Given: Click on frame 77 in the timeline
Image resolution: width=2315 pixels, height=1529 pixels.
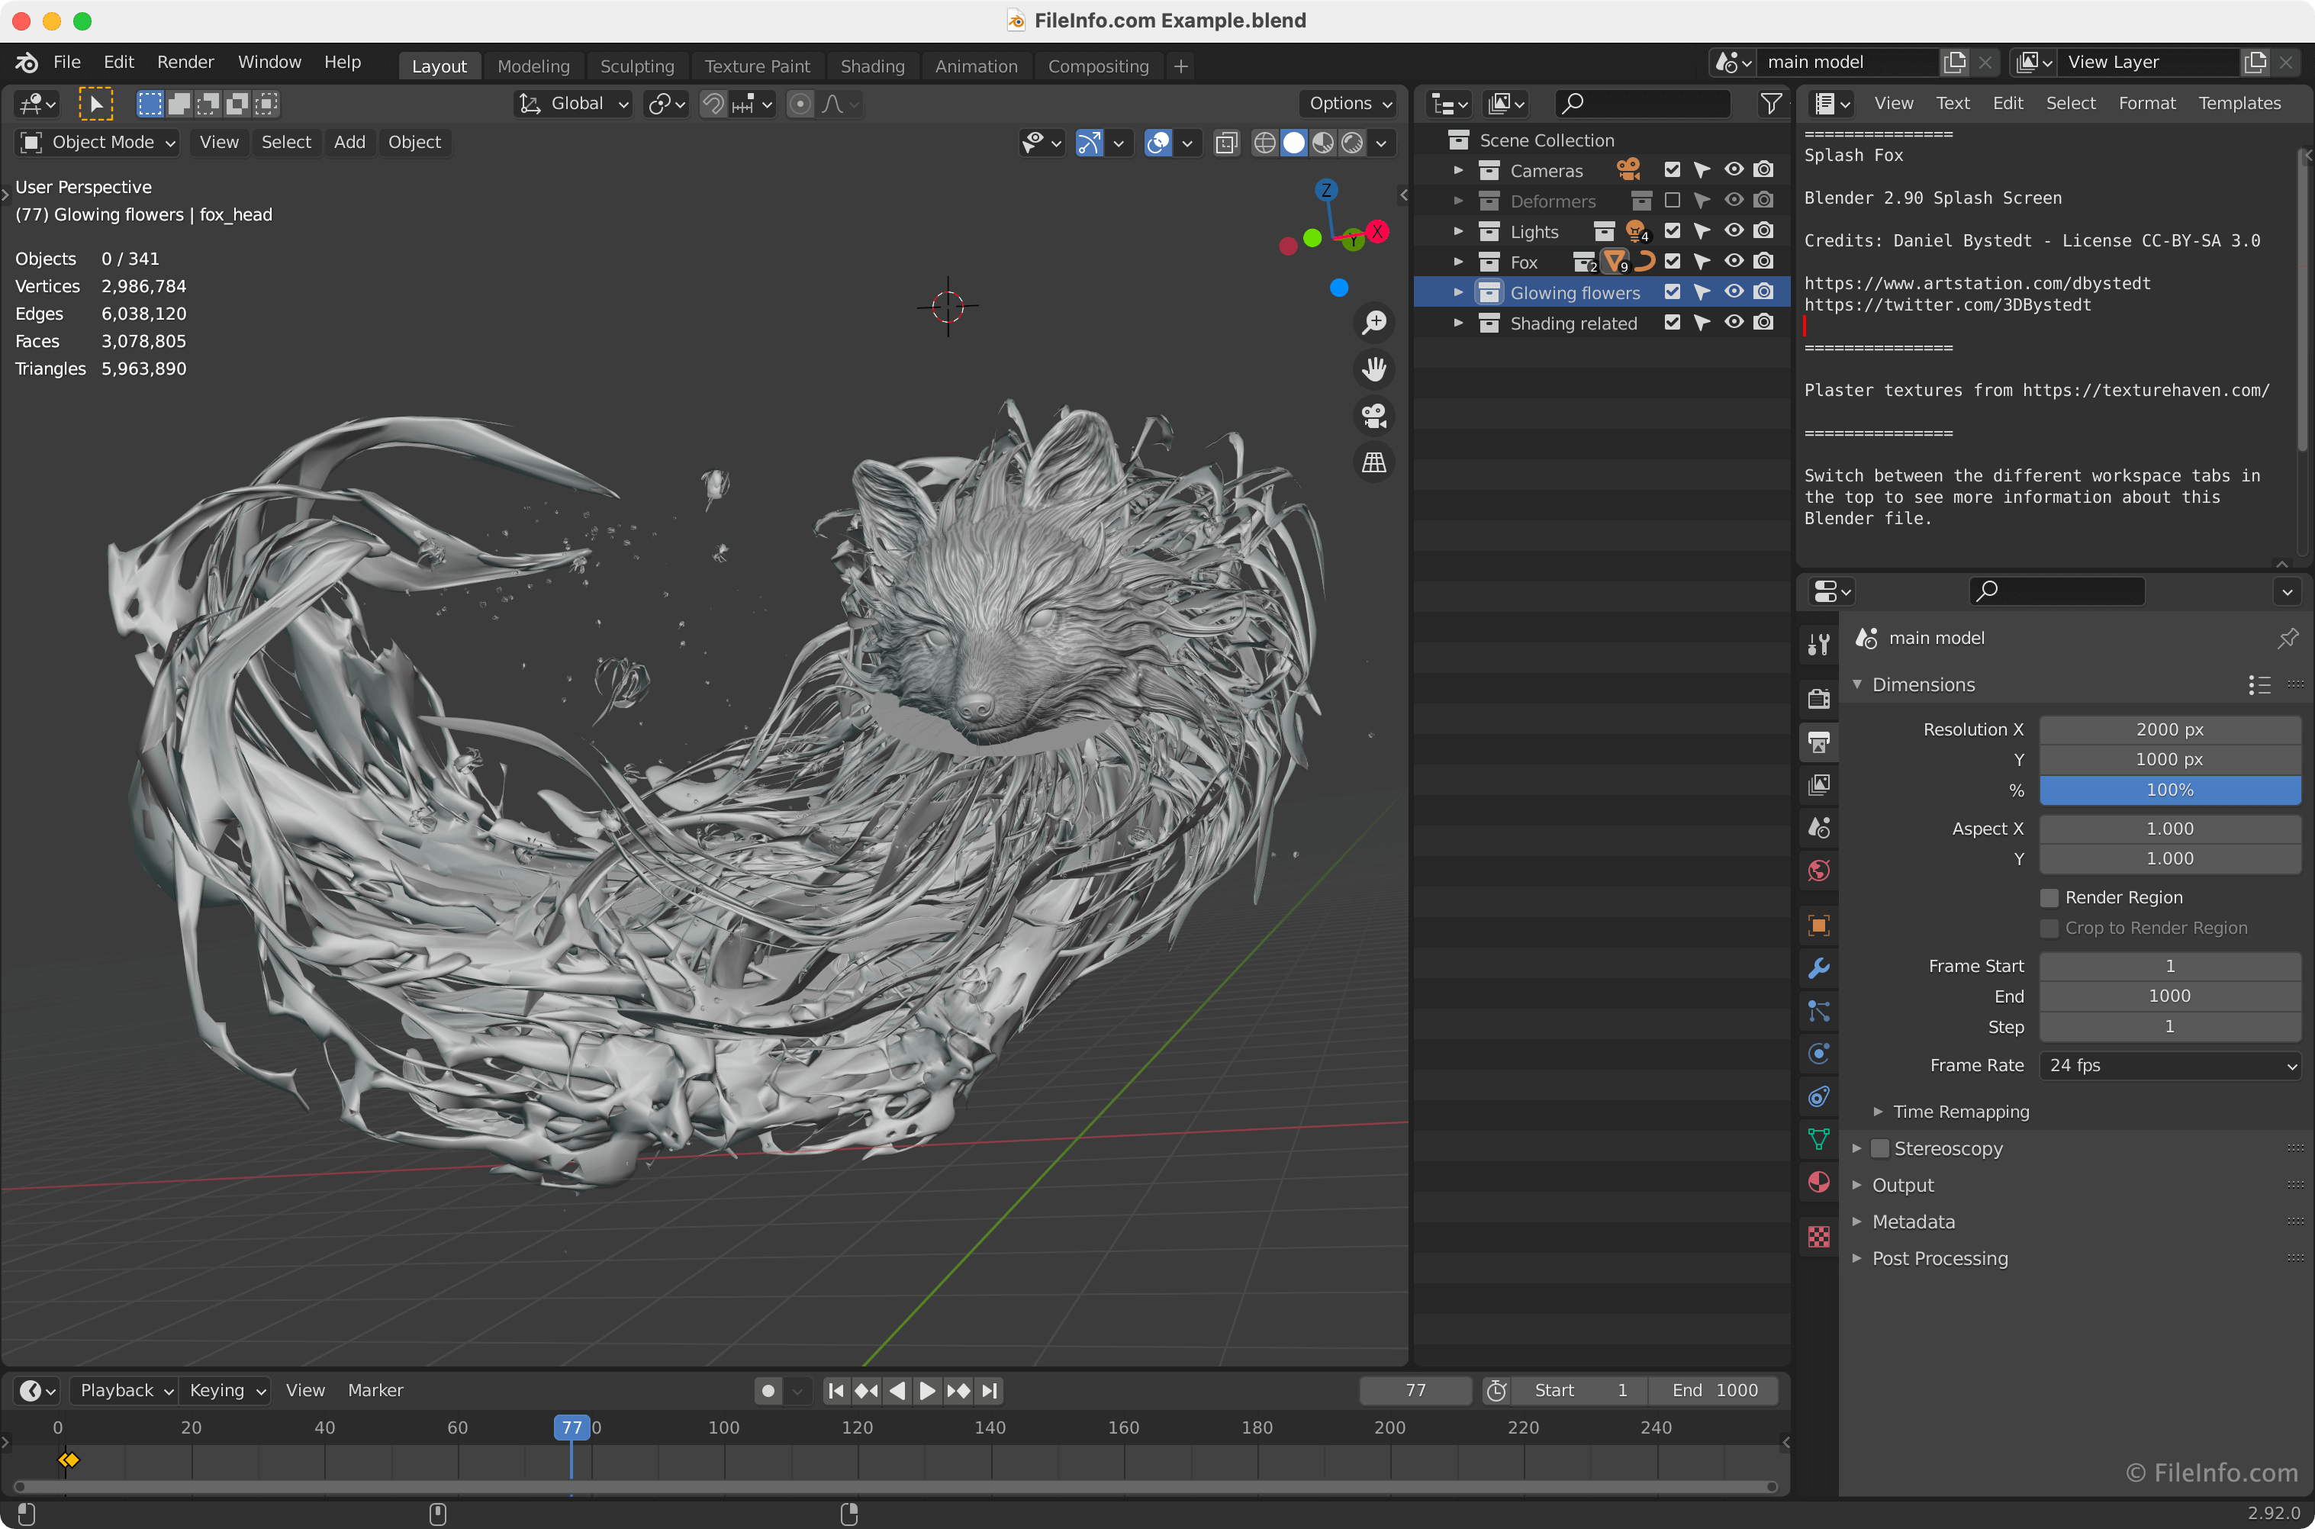Looking at the screenshot, I should coord(572,1427).
